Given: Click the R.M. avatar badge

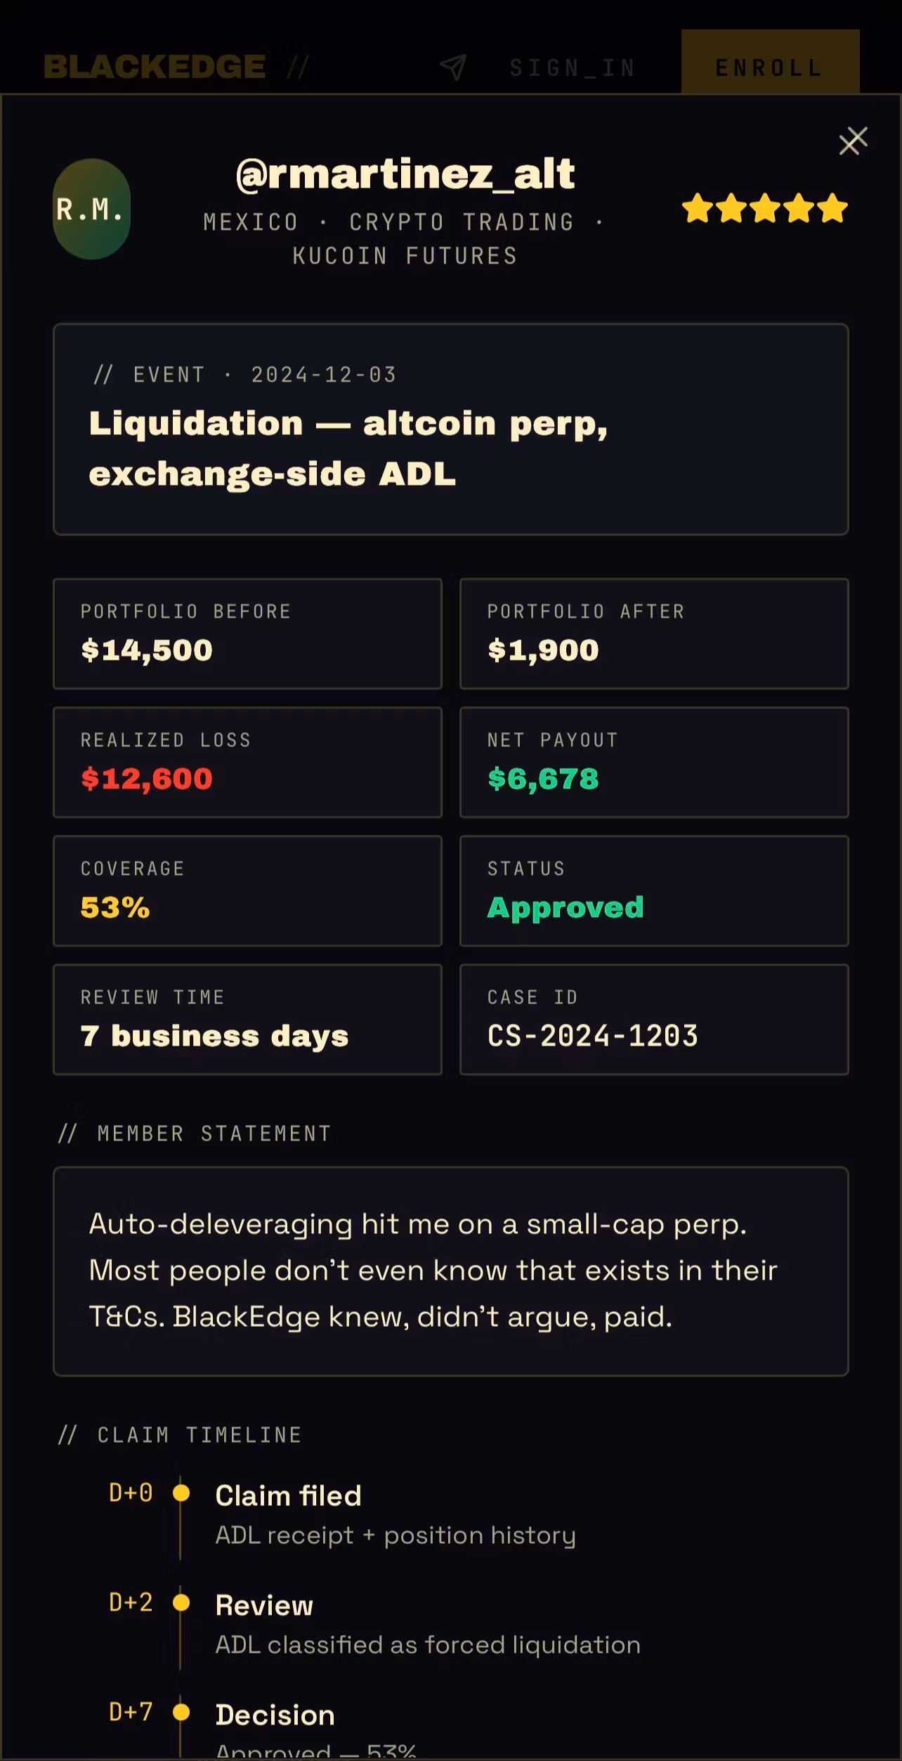Looking at the screenshot, I should [x=91, y=209].
